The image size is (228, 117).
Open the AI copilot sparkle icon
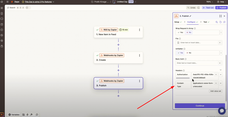tap(2, 115)
